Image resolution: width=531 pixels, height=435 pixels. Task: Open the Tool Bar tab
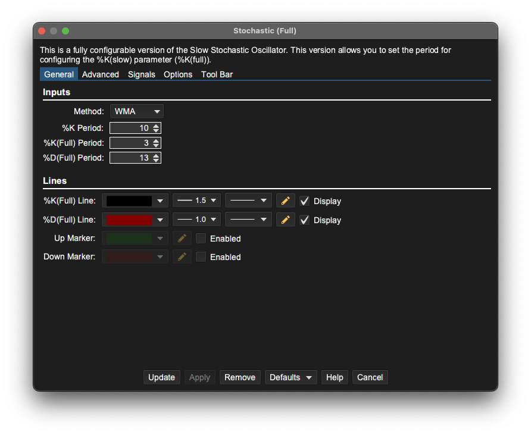pyautogui.click(x=217, y=74)
